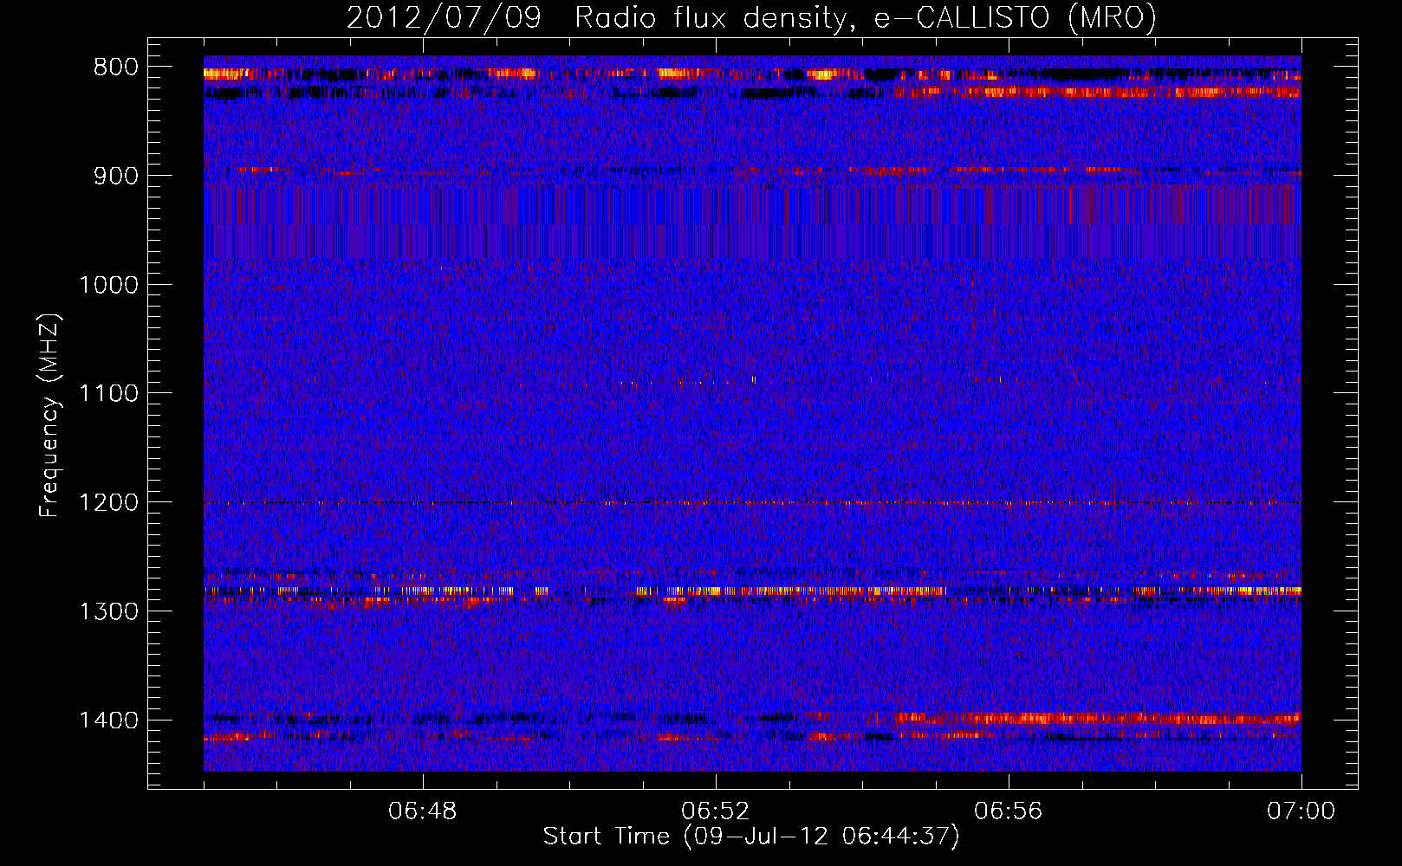Click the 06:52 time tick label
This screenshot has height=866, width=1402.
tap(716, 811)
